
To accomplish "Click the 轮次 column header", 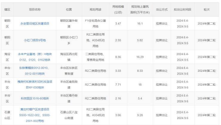I will [206, 10].
